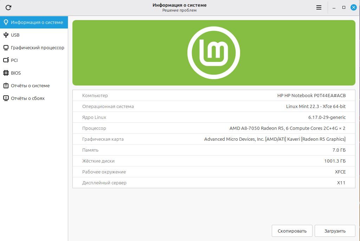360x241 pixels.
Task: Click the Ядро Linux label
Action: click(x=94, y=117)
